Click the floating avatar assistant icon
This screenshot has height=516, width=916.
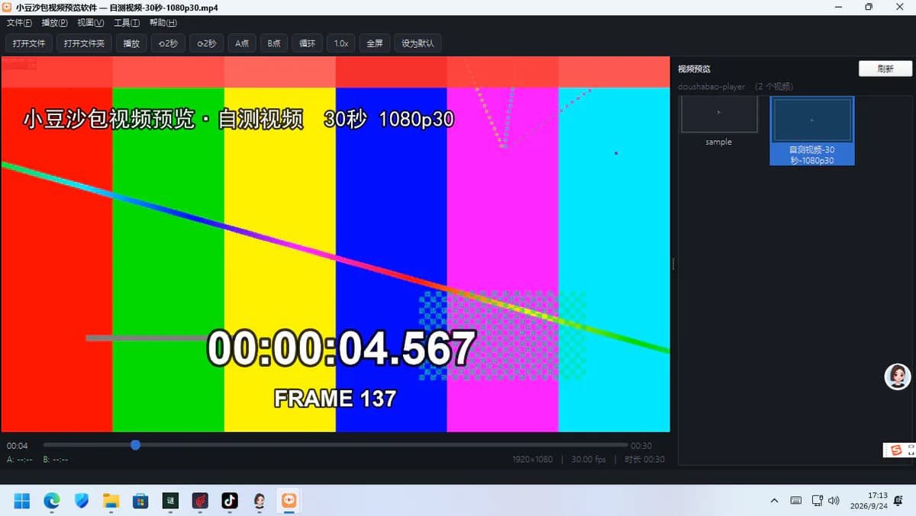click(x=898, y=377)
